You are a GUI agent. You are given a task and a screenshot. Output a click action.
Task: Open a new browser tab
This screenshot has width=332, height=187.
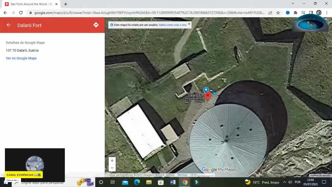(x=66, y=4)
